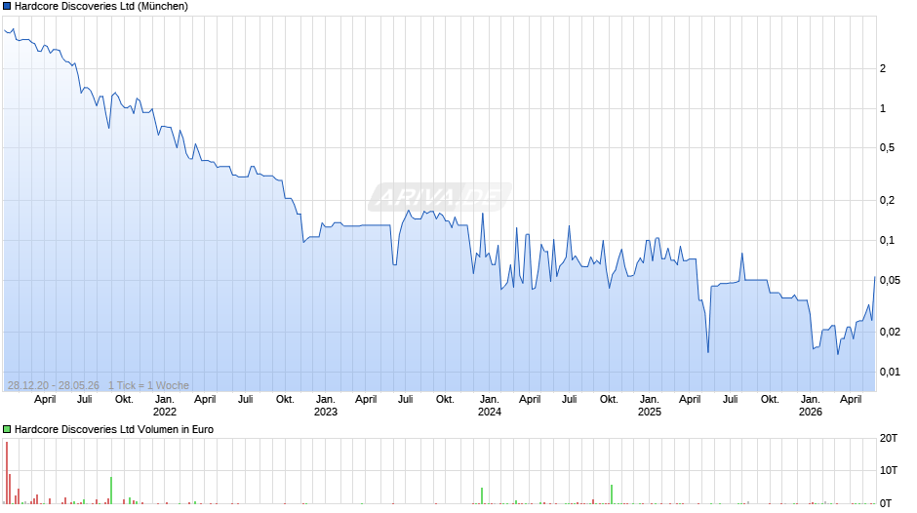Click the price axis label '1'
The image size is (917, 513).
tap(883, 108)
